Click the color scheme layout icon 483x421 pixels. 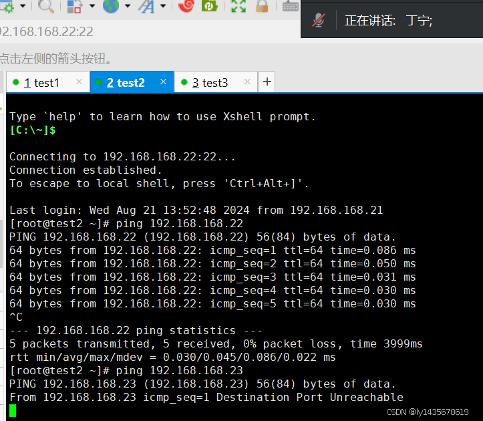pyautogui.click(x=75, y=7)
